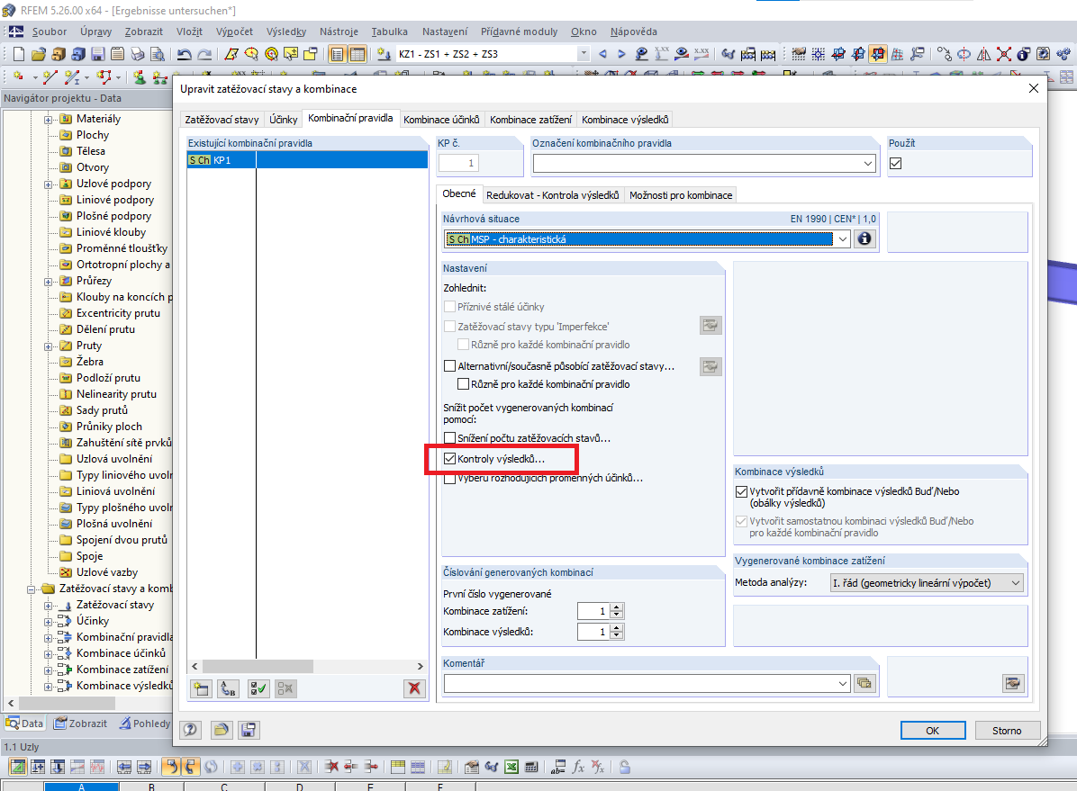Expand Materiály node in navigator tree

click(48, 120)
